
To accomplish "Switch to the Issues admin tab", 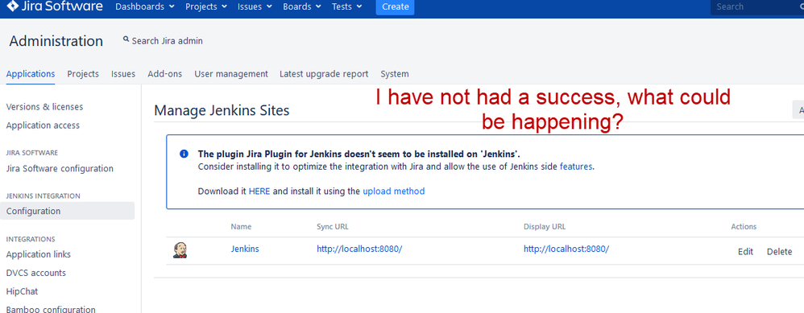I will 123,74.
